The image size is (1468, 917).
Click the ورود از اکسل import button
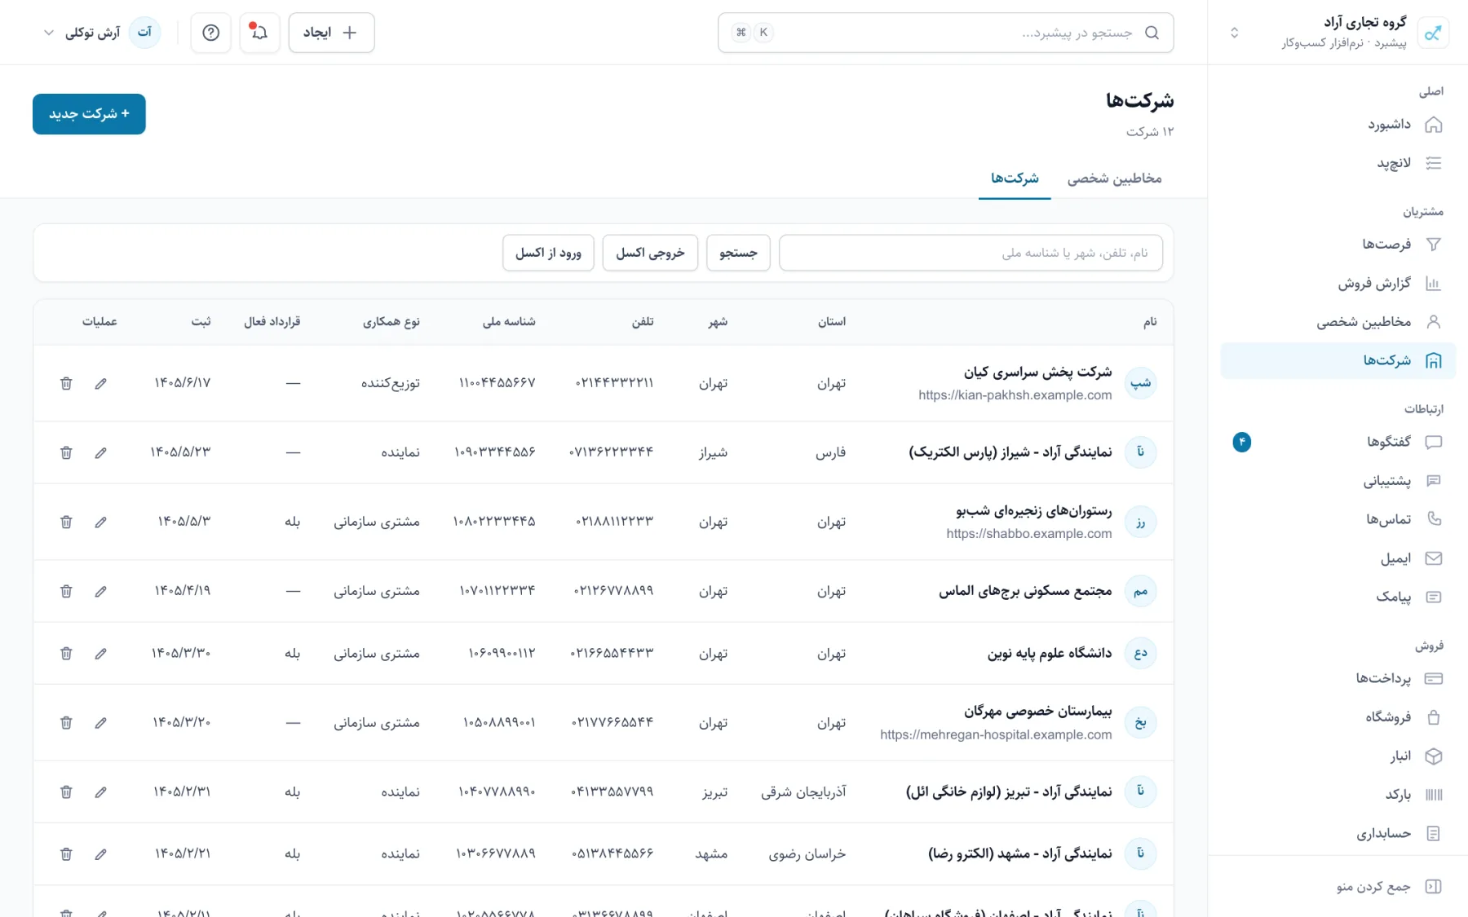tap(548, 253)
